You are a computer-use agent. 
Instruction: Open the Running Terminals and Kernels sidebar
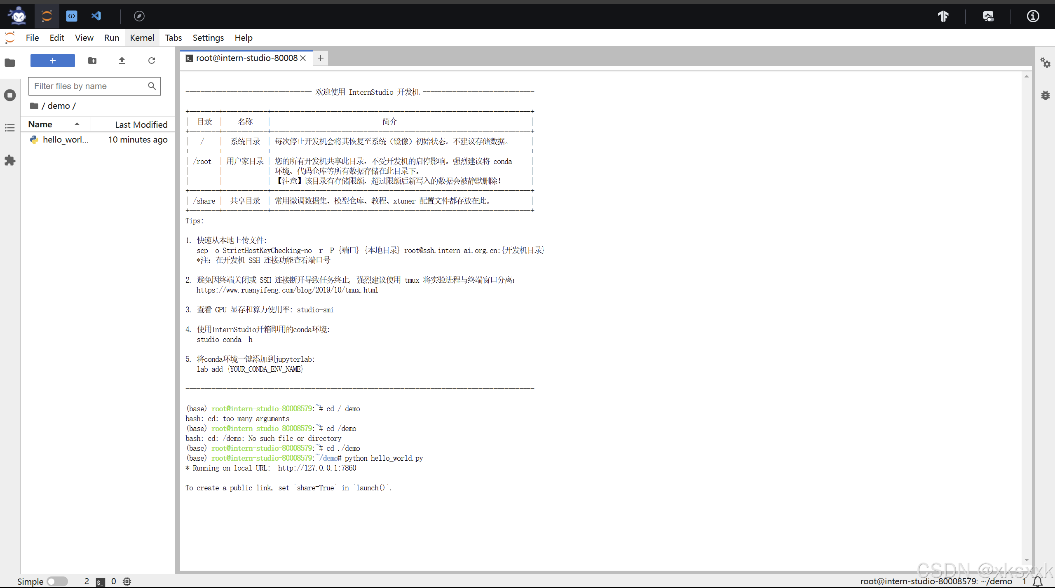10,95
